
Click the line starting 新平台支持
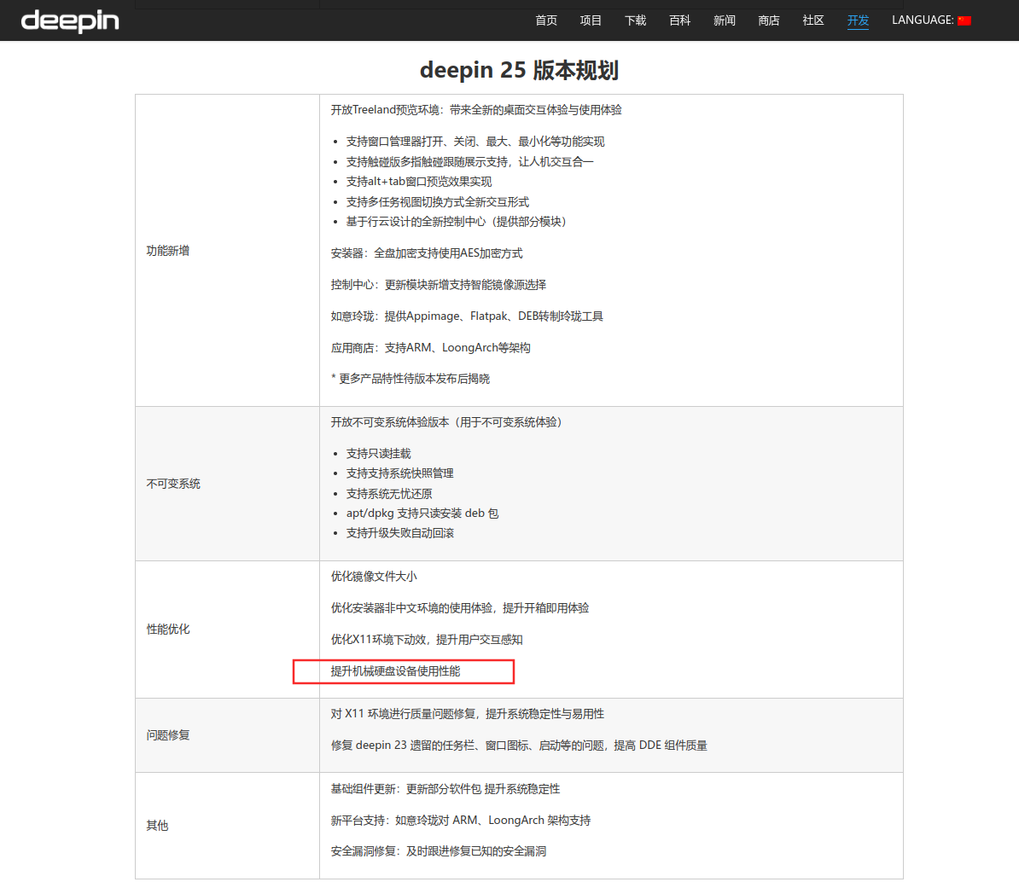[461, 821]
